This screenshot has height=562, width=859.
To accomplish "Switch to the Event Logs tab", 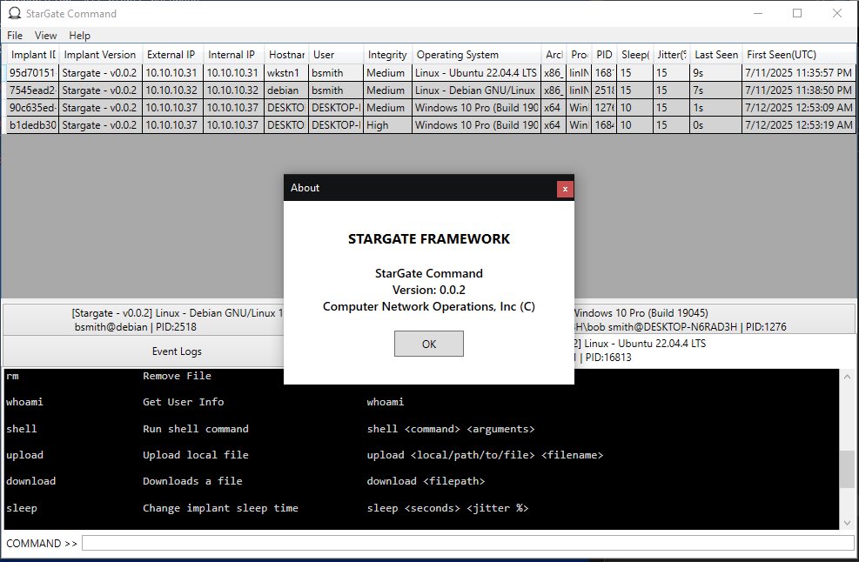I will (144, 351).
